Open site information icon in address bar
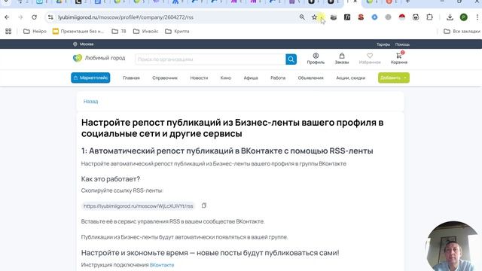Viewport: 482px width, 271px height. pos(50,17)
